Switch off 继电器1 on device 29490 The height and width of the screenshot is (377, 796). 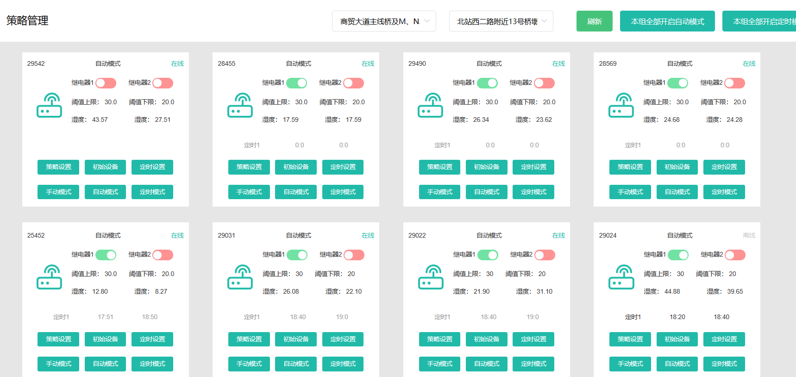[487, 83]
